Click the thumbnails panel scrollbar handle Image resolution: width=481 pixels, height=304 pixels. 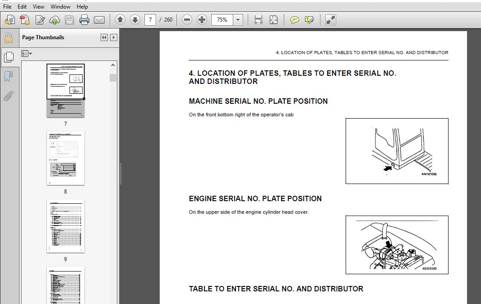113,78
